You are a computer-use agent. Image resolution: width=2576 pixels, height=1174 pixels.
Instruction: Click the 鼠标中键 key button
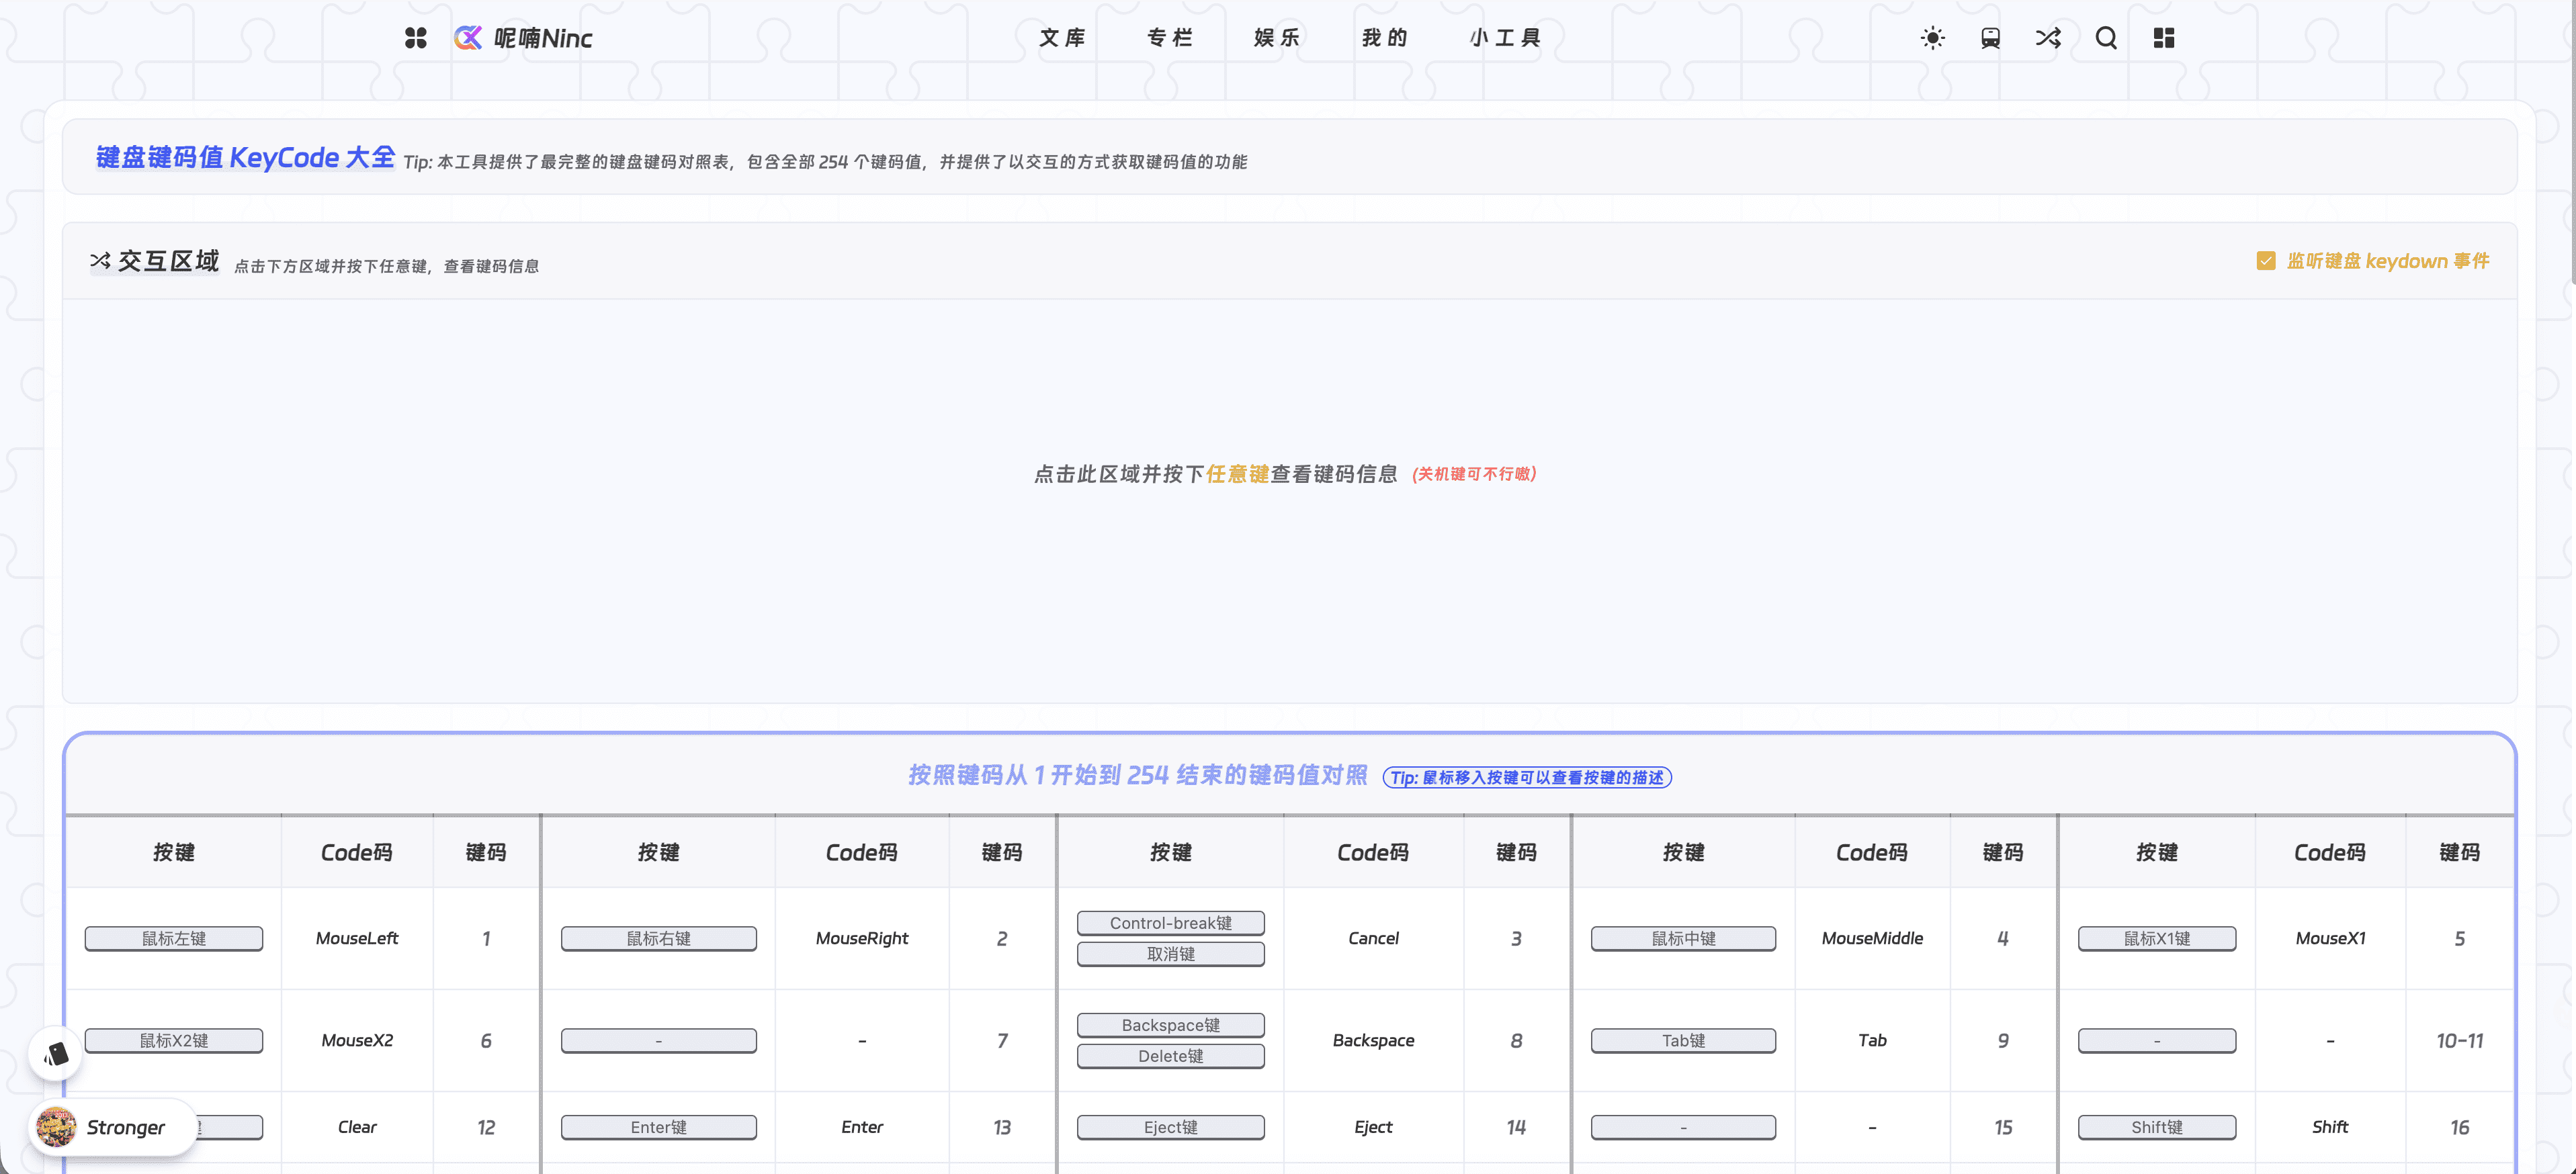coord(1683,938)
